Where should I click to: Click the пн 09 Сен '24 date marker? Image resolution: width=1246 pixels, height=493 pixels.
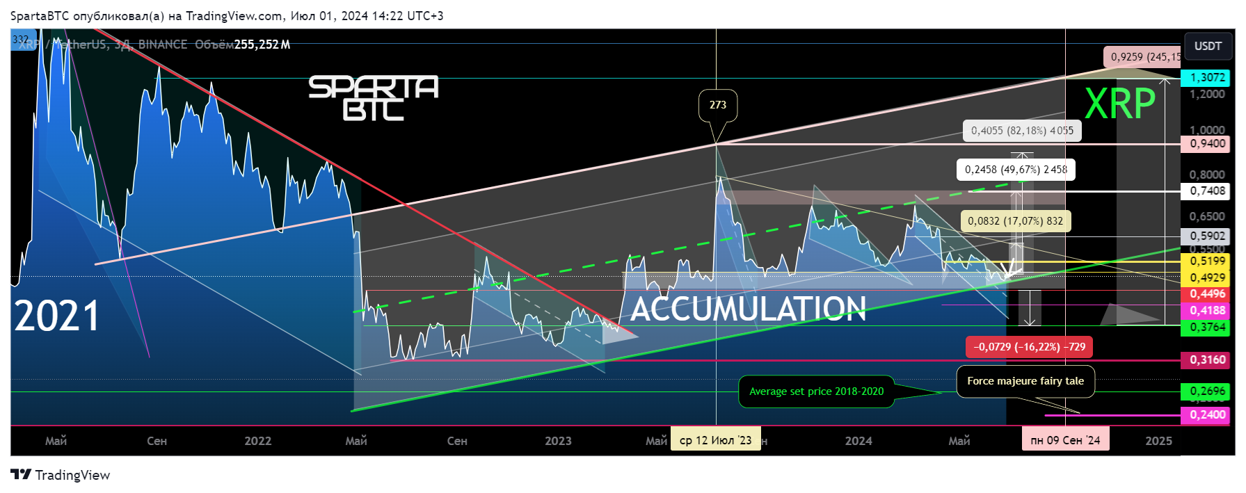point(1065,440)
